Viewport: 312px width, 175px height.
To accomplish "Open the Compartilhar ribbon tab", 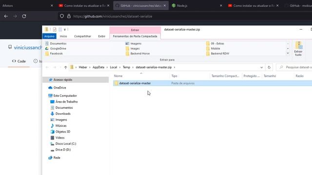I will 82,36.
